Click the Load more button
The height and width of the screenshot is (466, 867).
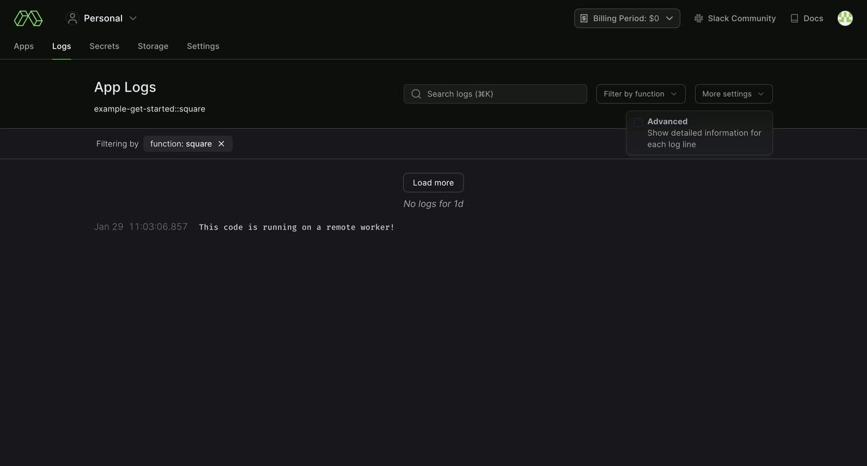(x=433, y=183)
